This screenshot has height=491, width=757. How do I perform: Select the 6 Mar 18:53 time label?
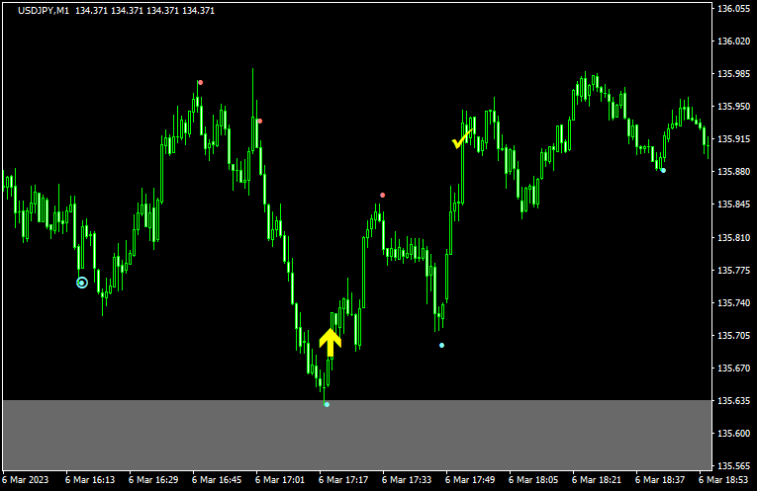pyautogui.click(x=724, y=480)
